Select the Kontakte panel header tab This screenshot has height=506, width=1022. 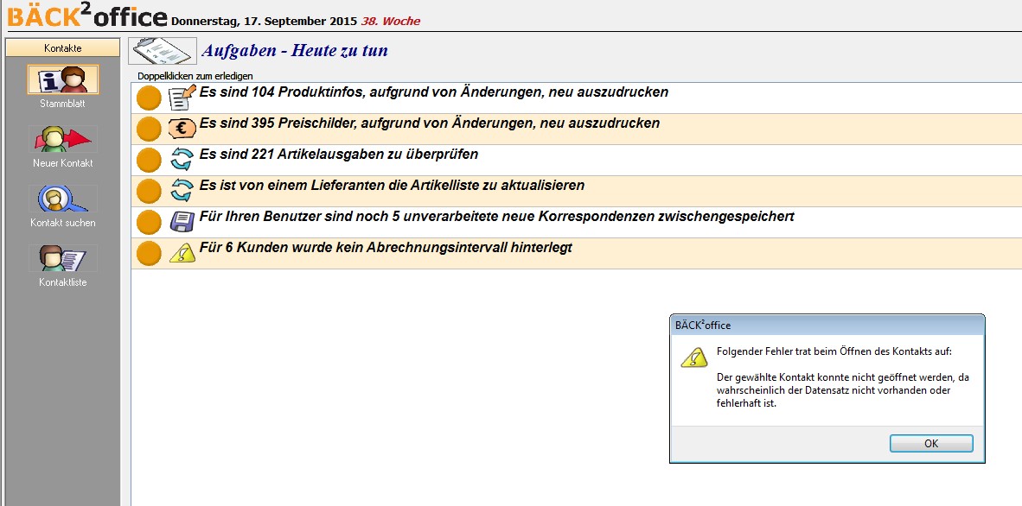point(63,48)
